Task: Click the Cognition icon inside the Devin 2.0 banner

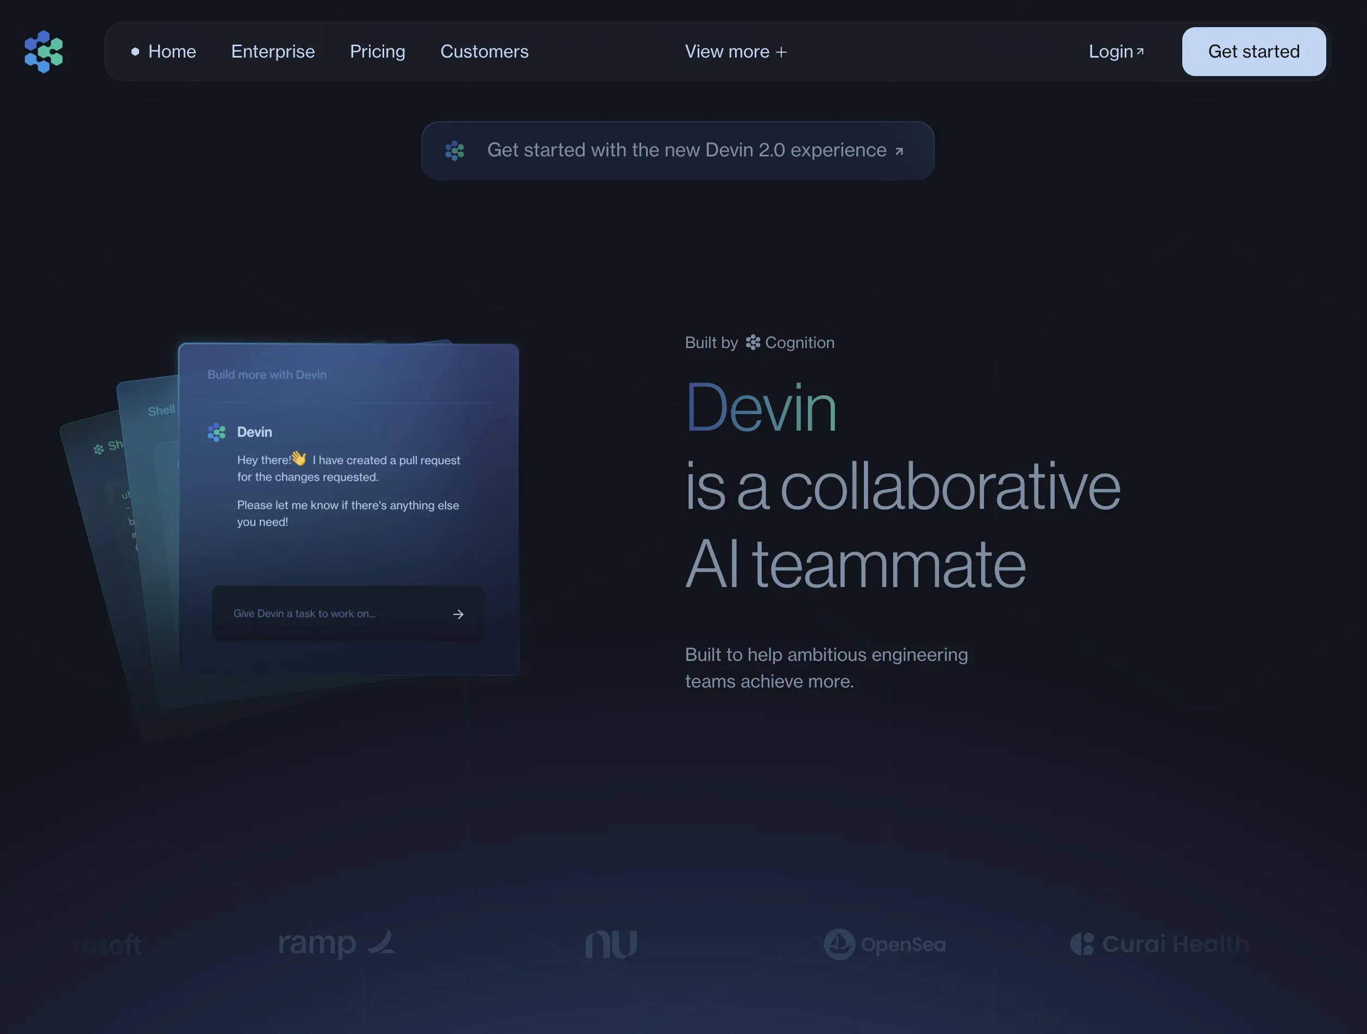Action: point(455,150)
